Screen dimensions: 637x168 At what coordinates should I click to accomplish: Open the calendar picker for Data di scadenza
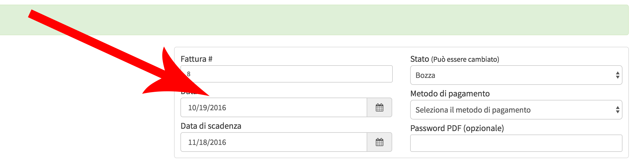coord(379,142)
